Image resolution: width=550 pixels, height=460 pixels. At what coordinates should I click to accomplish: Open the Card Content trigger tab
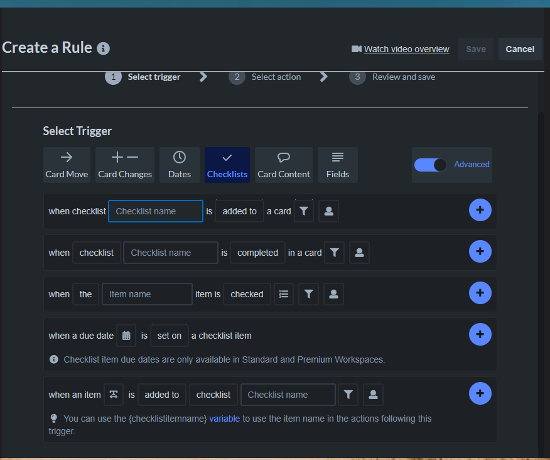[284, 165]
